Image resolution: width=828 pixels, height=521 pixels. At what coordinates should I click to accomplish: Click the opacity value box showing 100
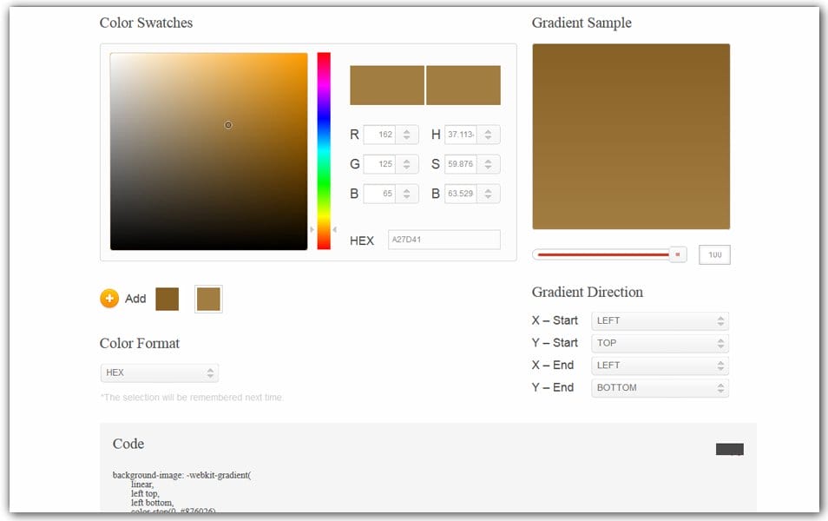714,254
